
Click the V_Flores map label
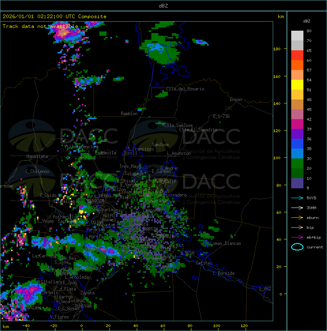[x=59, y=317]
